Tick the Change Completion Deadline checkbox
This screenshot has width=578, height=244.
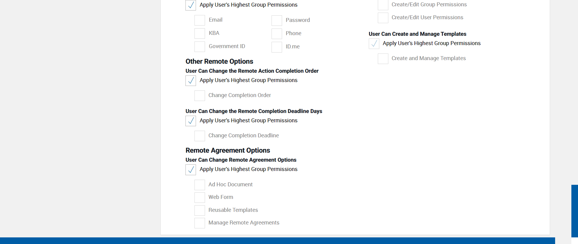point(200,136)
